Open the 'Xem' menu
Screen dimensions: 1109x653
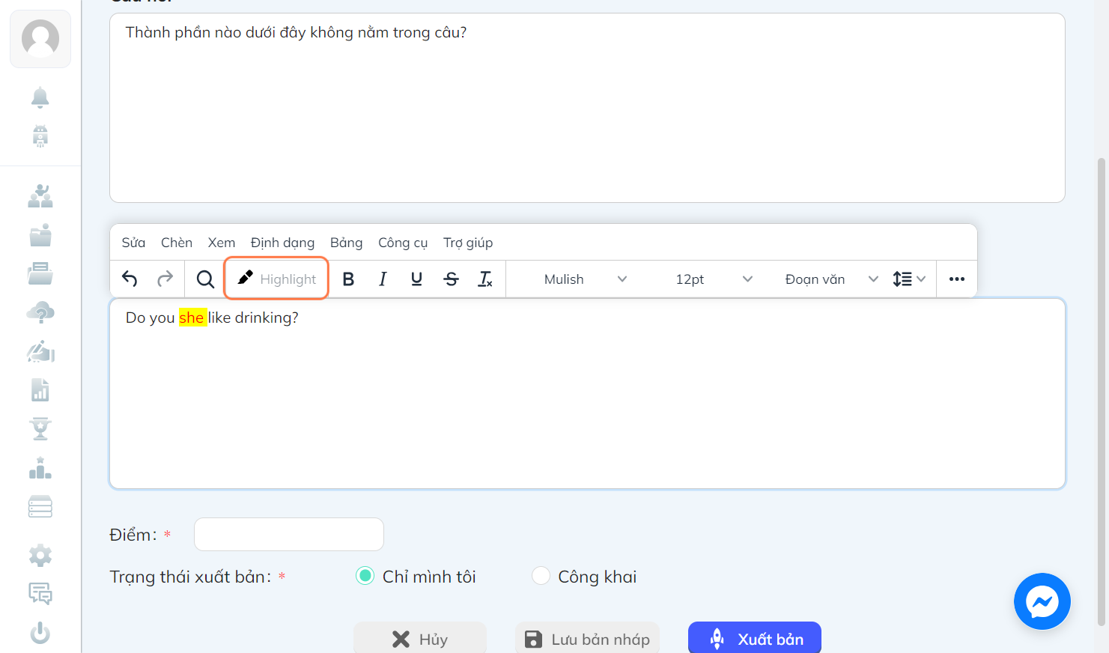(222, 243)
